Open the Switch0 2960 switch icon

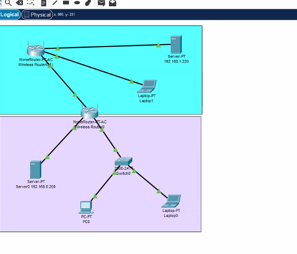[123, 161]
